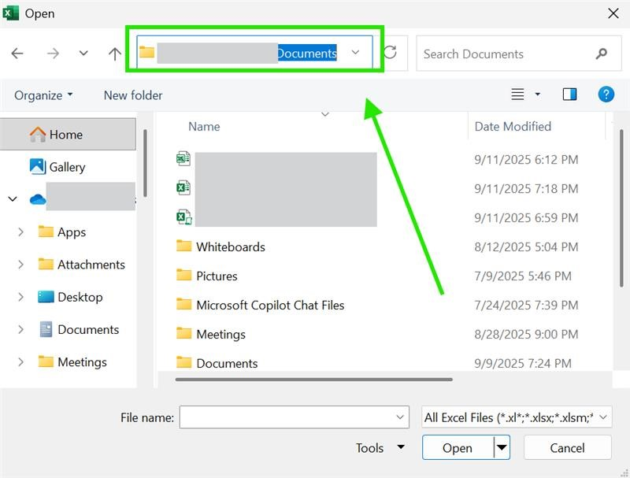Go forward using the right arrow
Screen dimensions: 630x478
pyautogui.click(x=53, y=53)
